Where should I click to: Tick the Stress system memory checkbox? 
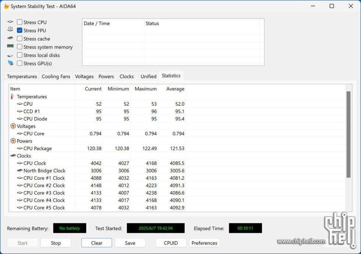point(20,47)
